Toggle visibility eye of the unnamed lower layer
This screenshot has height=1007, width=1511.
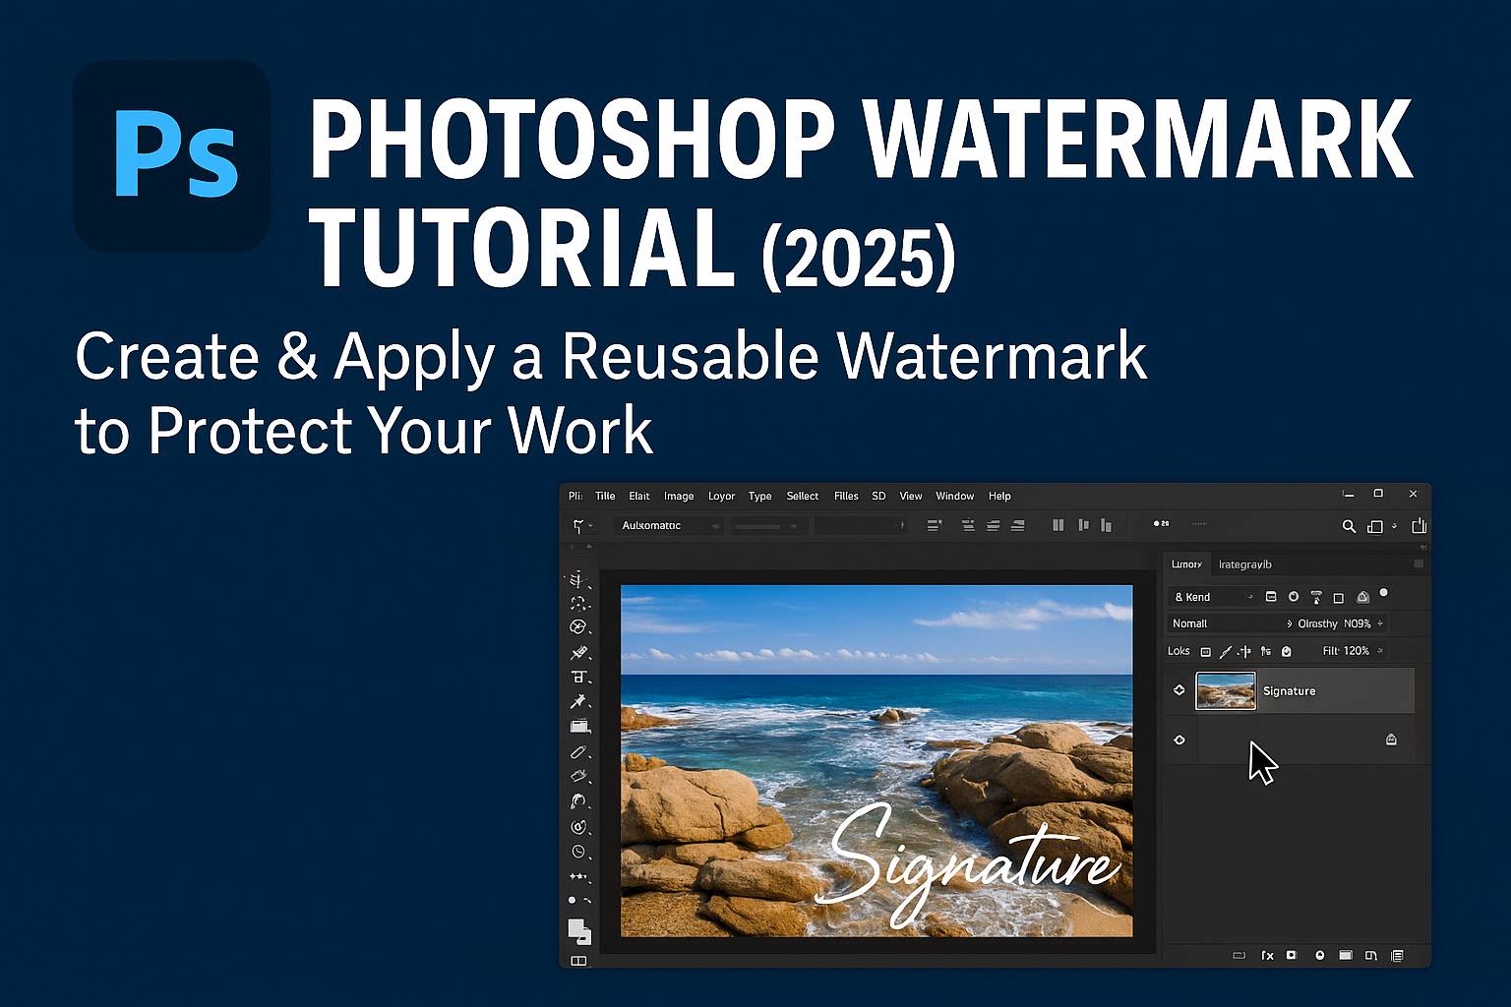[1179, 740]
